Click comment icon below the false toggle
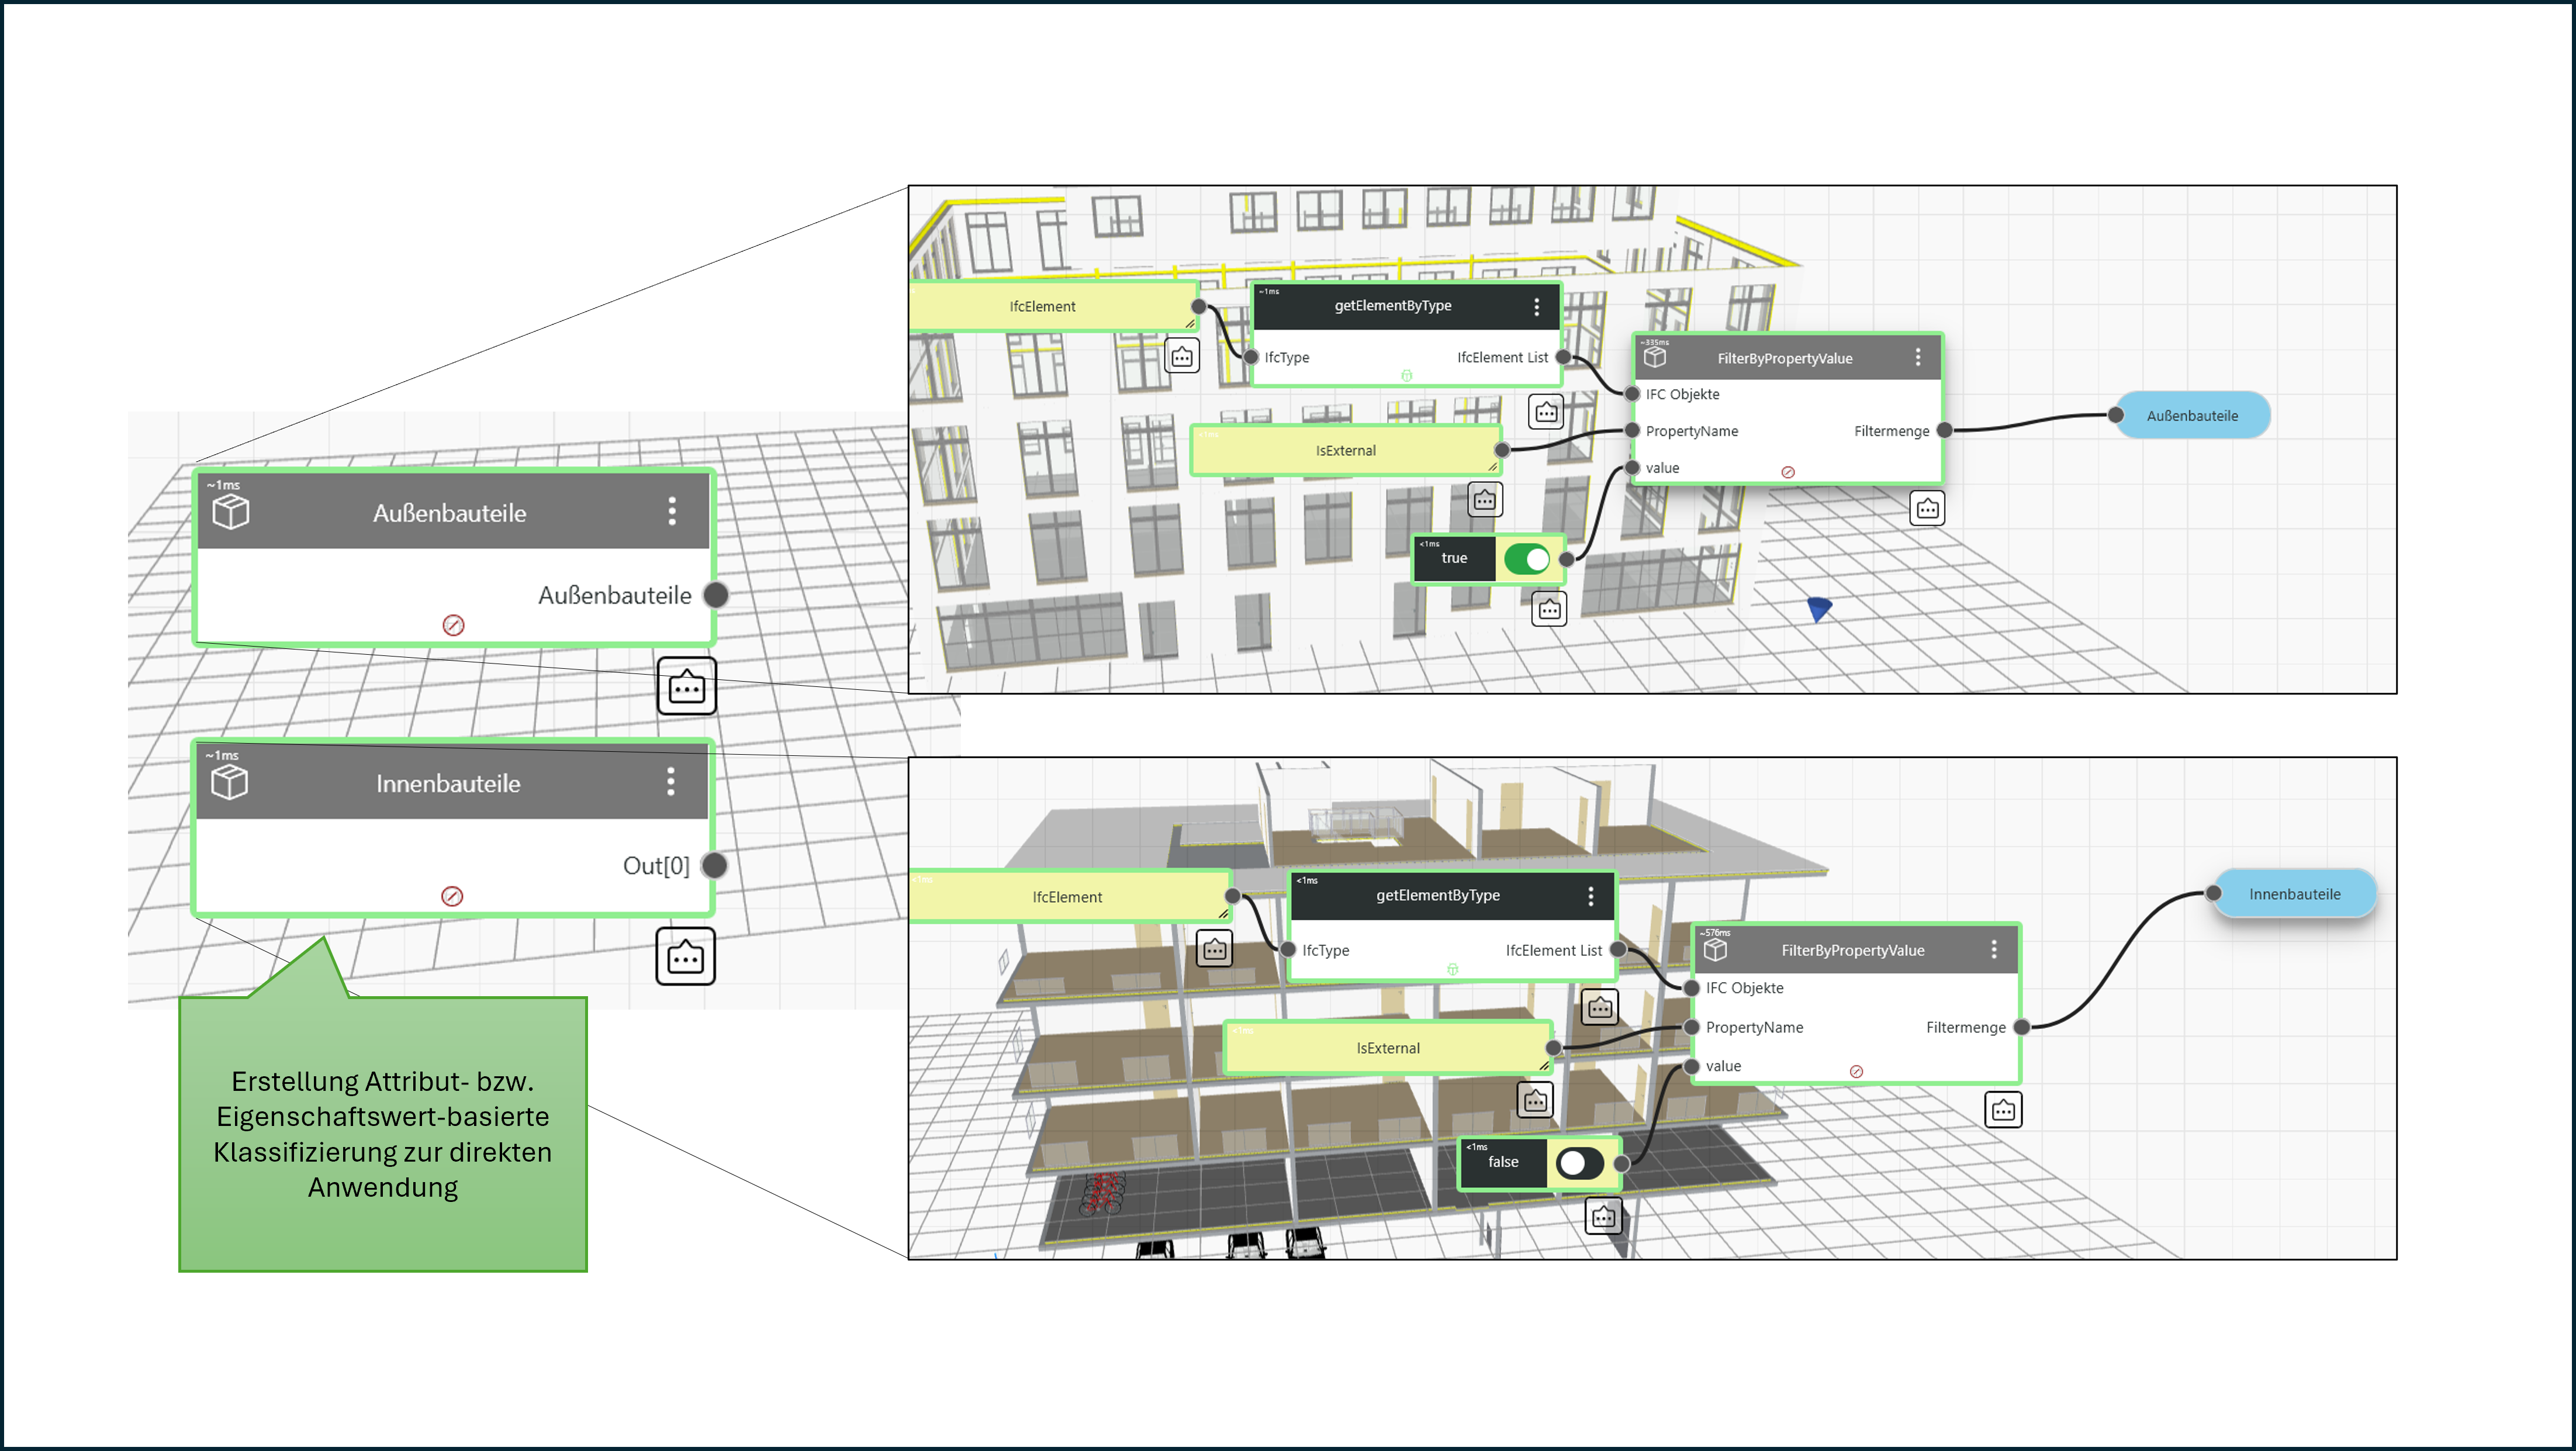The width and height of the screenshot is (2576, 1451). click(1604, 1217)
